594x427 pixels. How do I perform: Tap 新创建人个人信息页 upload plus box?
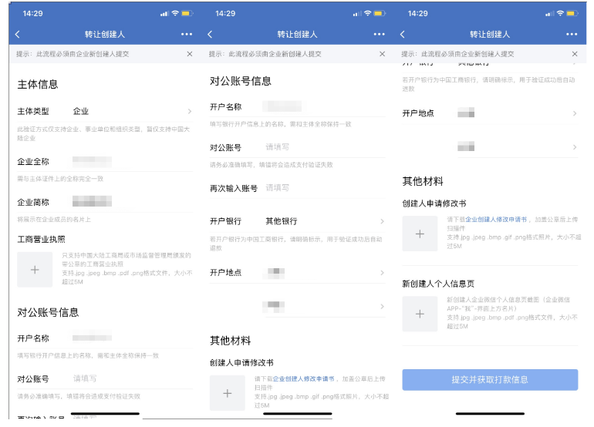[x=420, y=314]
